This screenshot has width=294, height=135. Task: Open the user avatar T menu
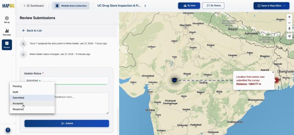tap(8, 130)
